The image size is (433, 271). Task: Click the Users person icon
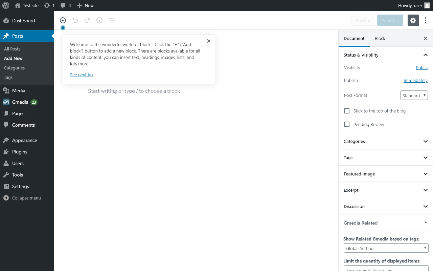pyautogui.click(x=6, y=163)
